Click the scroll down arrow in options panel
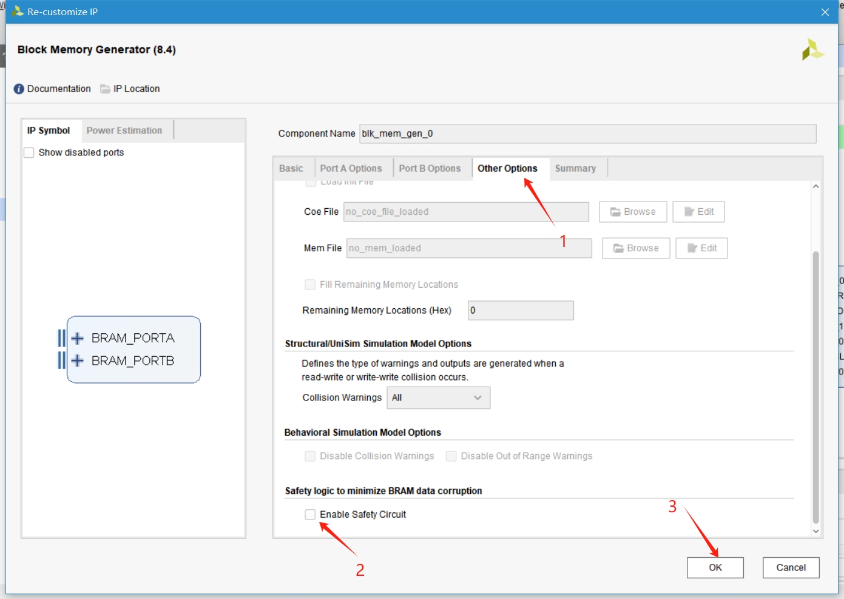The image size is (844, 599). coord(815,531)
